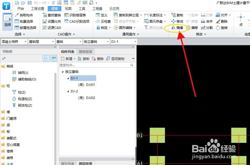
Task: Switch to the 视图 ribbon tab
Action: 68,8
